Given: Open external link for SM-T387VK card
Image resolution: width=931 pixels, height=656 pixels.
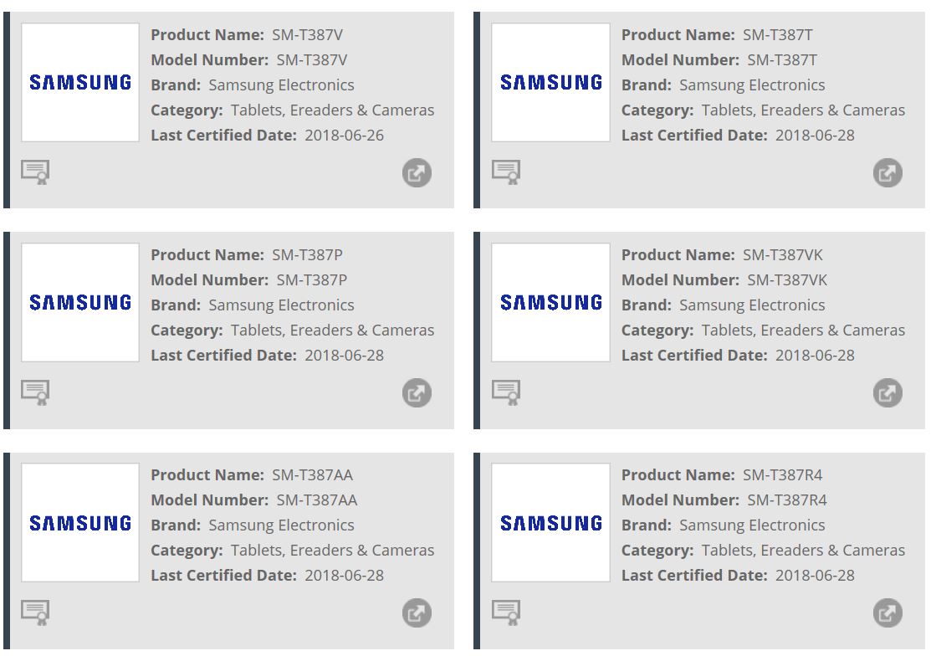Looking at the screenshot, I should click(x=888, y=393).
